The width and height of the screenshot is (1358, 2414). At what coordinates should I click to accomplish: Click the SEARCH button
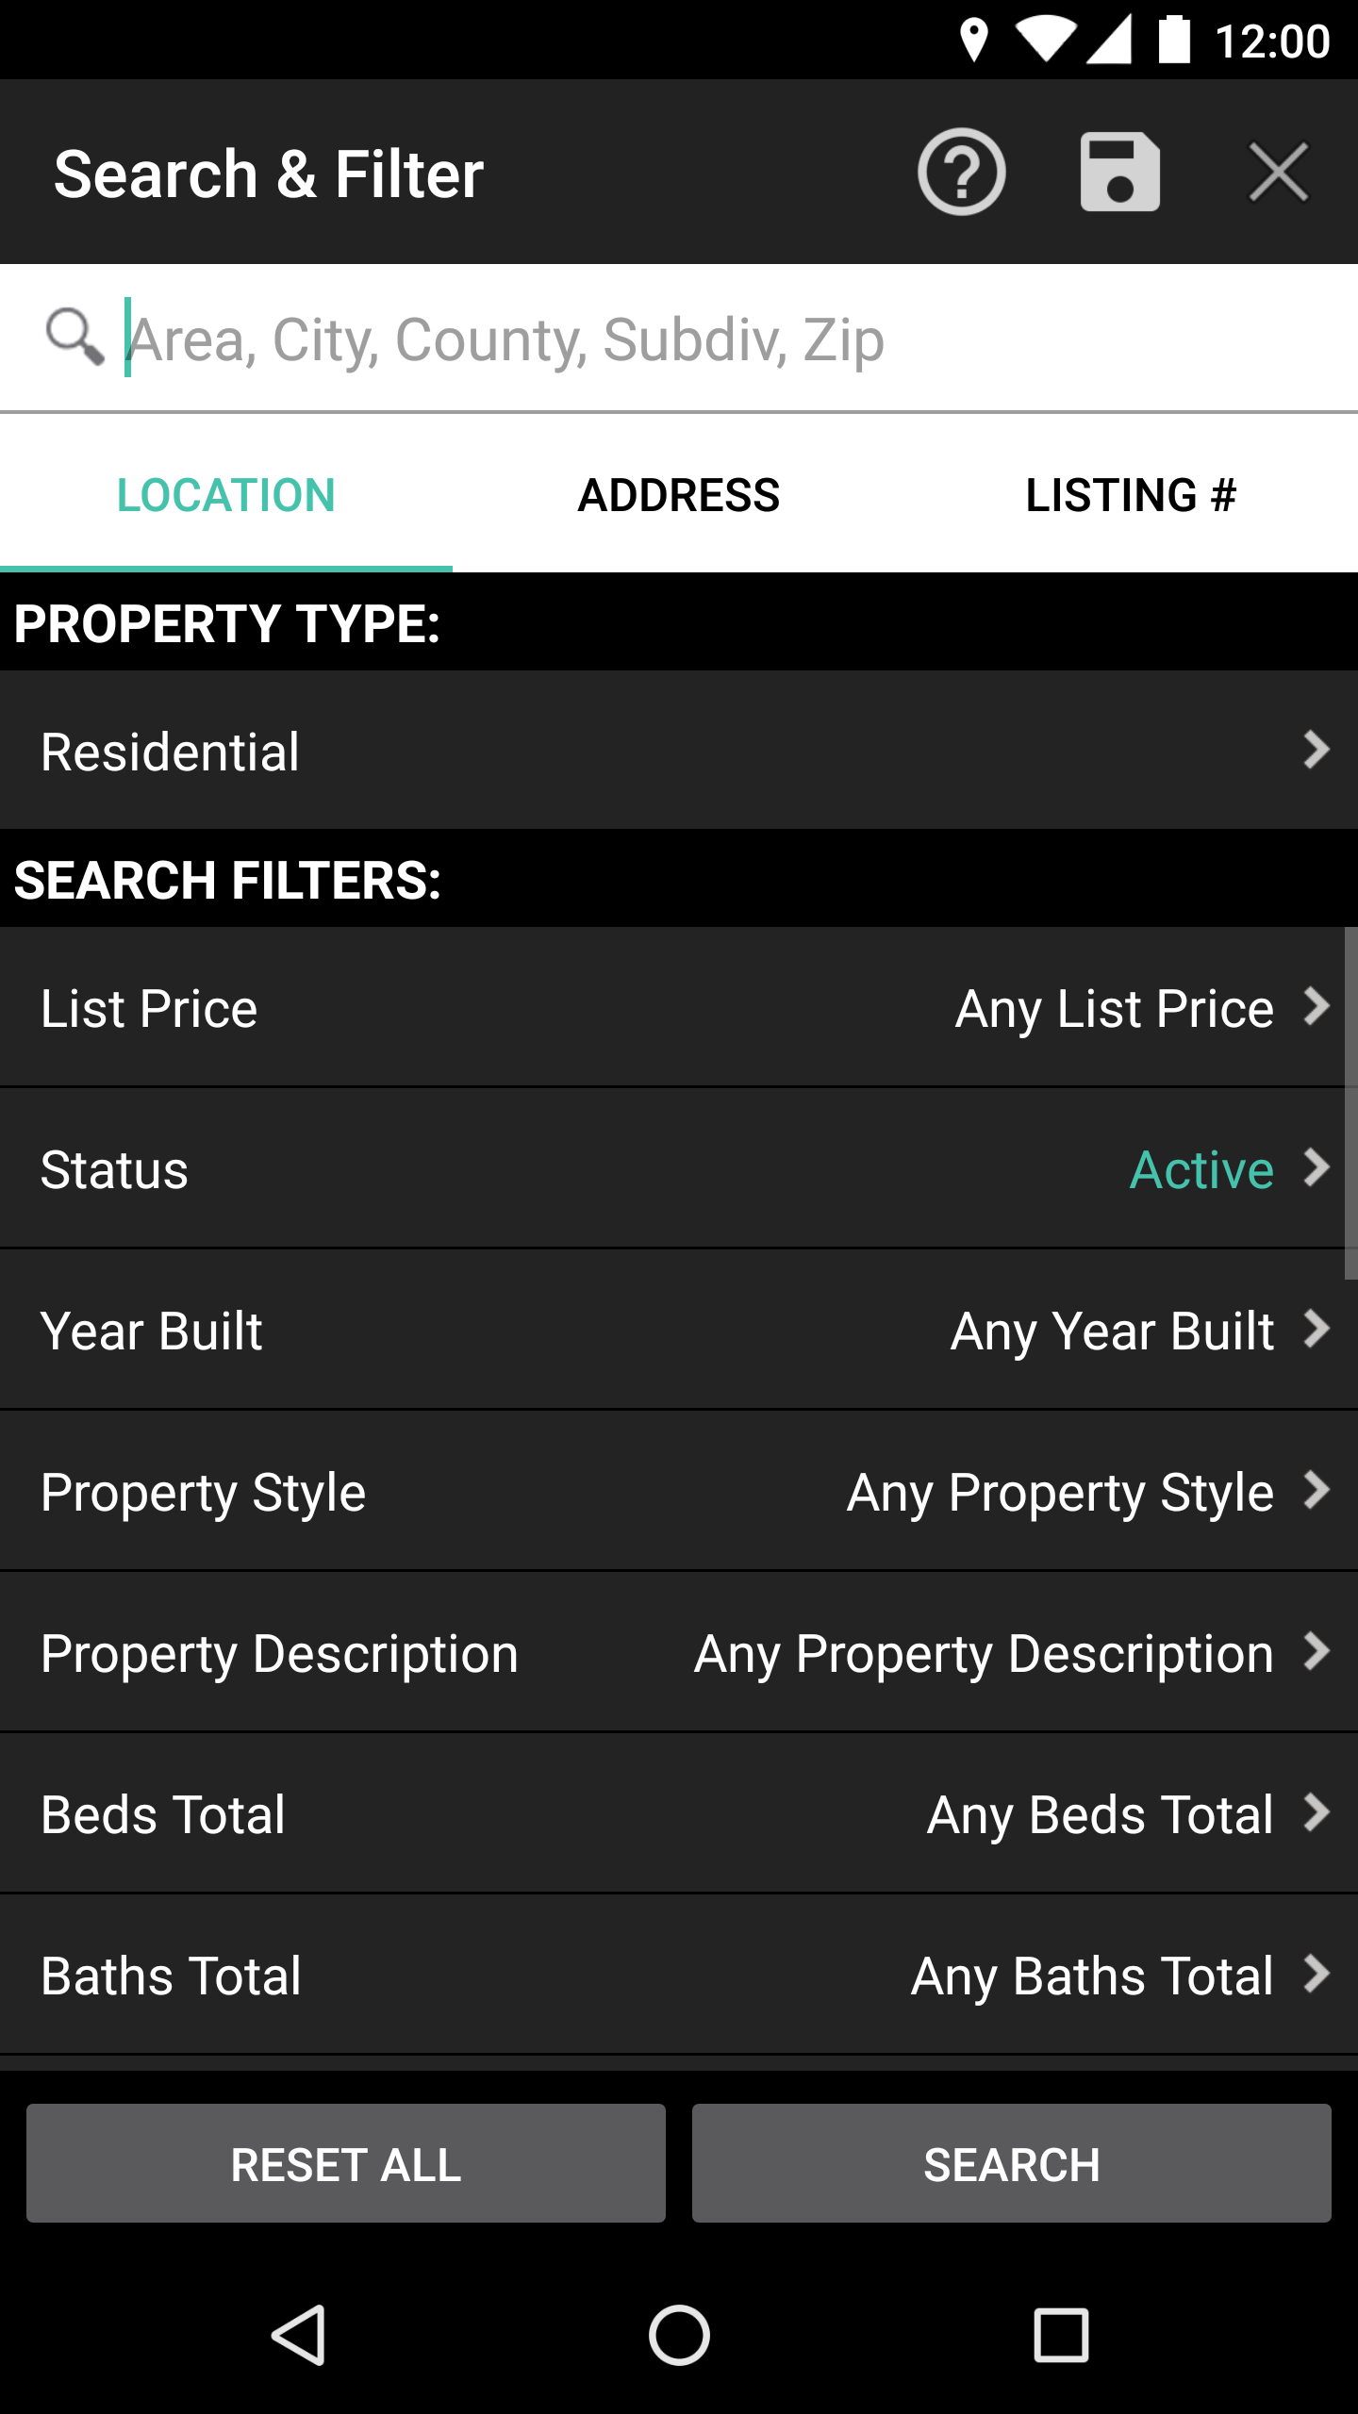pyautogui.click(x=1012, y=2163)
